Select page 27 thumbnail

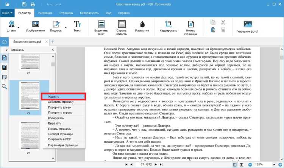[x=29, y=96]
